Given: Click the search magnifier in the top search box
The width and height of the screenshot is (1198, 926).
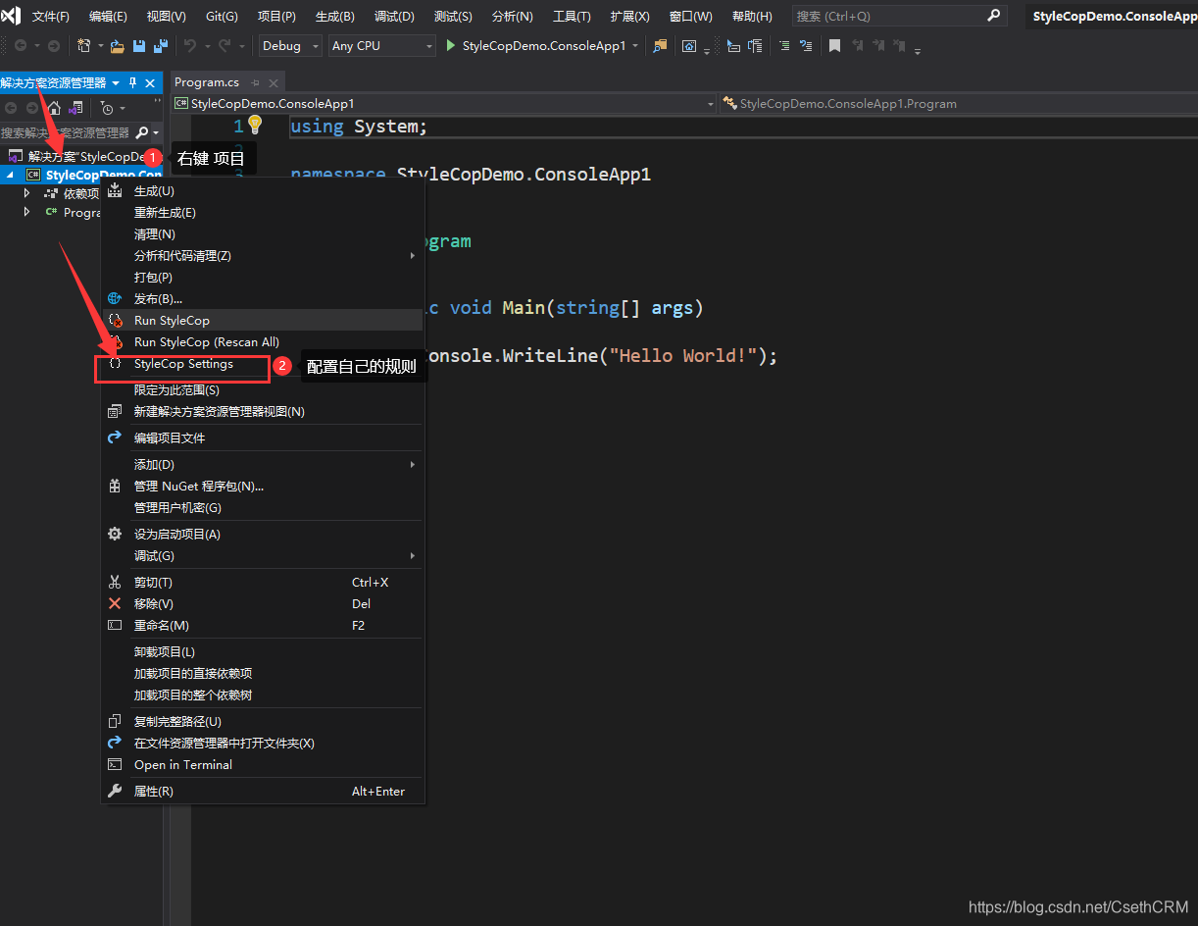Looking at the screenshot, I should pos(994,16).
